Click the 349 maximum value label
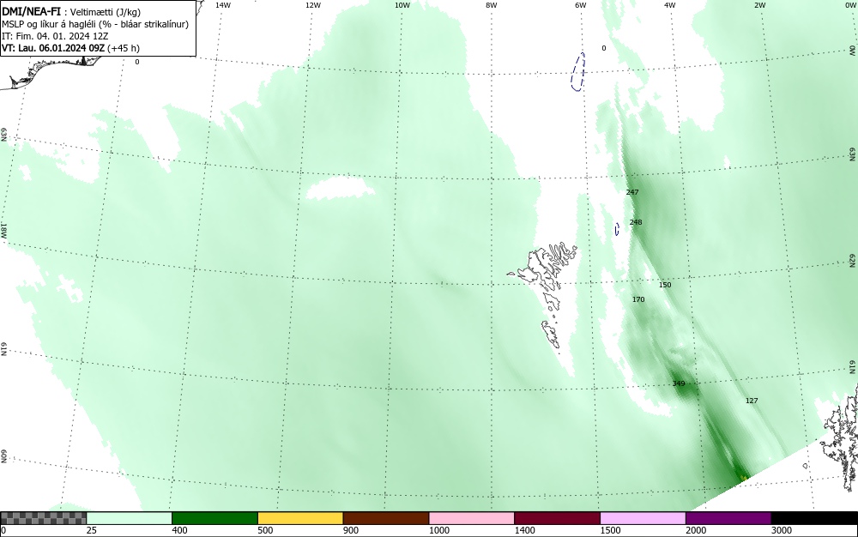Image resolution: width=858 pixels, height=537 pixels. [679, 383]
